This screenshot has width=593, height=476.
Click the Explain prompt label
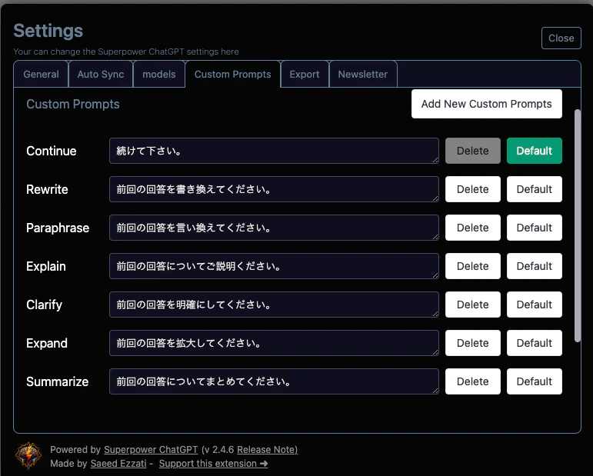pyautogui.click(x=46, y=267)
